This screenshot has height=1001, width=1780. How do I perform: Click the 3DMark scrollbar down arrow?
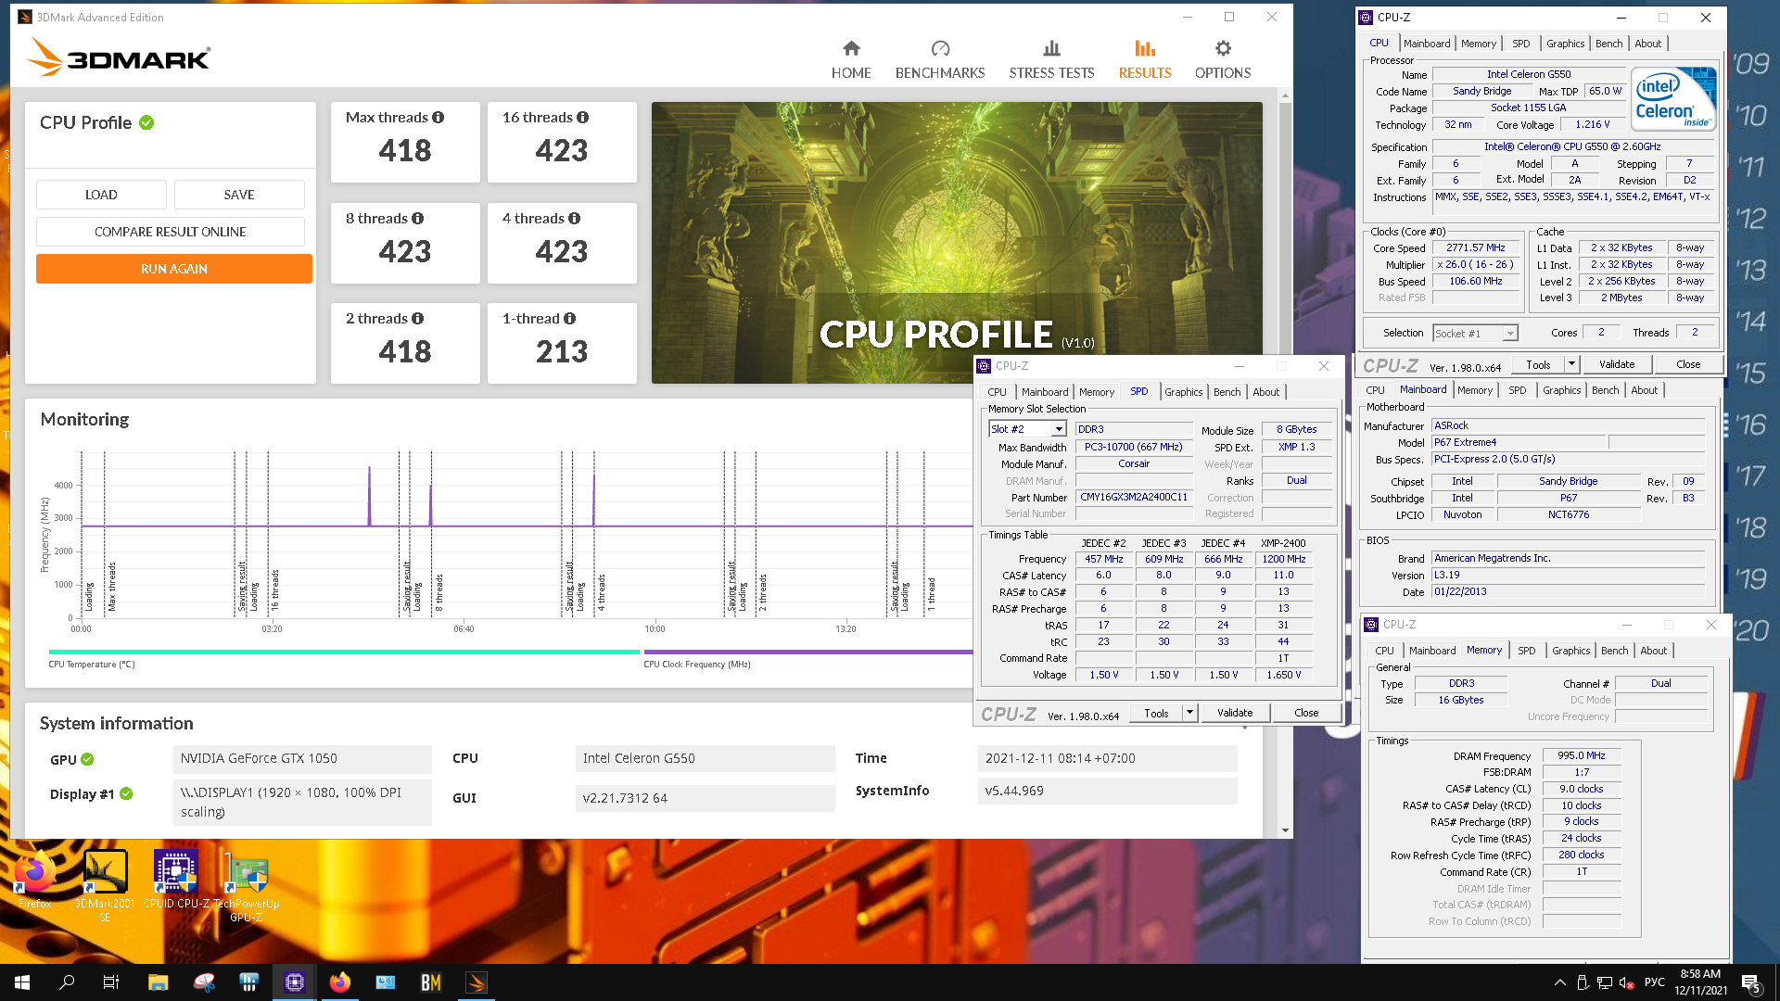[1285, 830]
